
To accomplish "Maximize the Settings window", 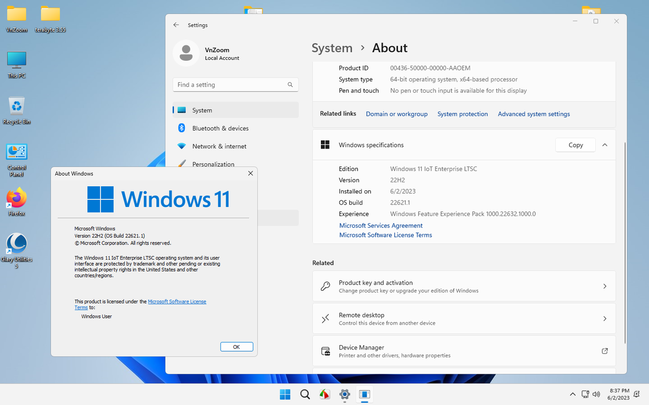I will [x=596, y=21].
